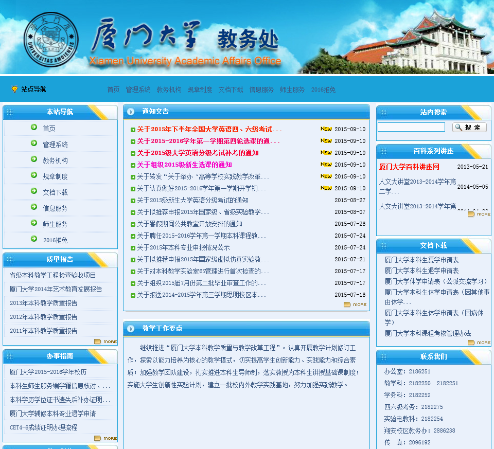The height and width of the screenshot is (449, 494).
Task: Open 厦门大学本科生复学申请表 download link
Action: pyautogui.click(x=421, y=260)
